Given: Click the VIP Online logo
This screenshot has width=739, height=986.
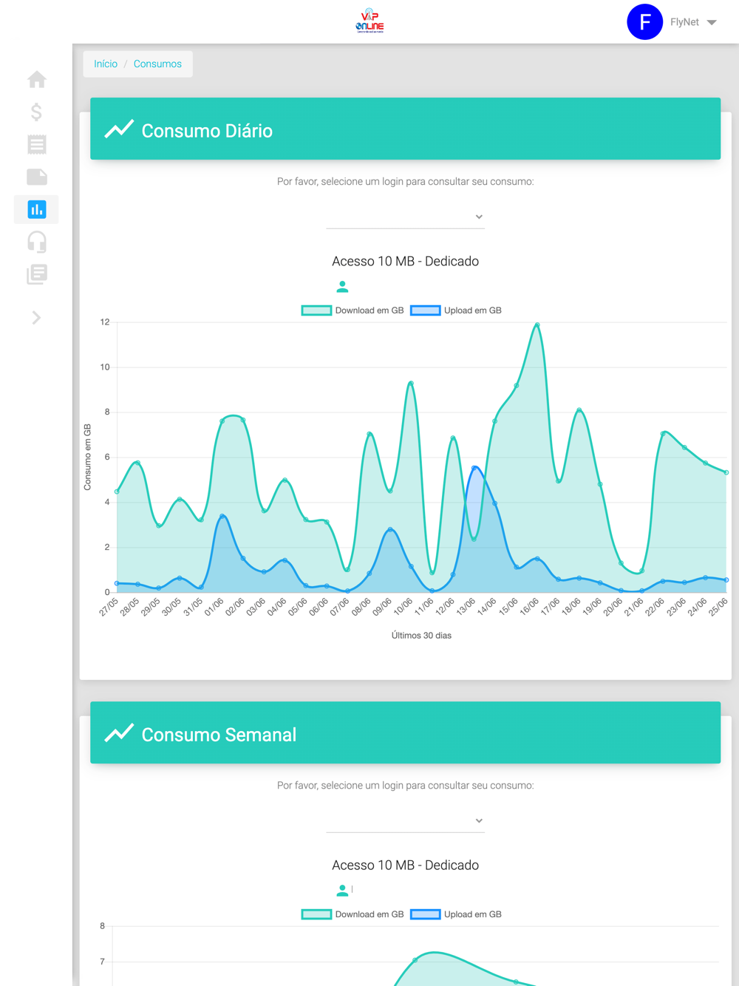Looking at the screenshot, I should coord(369,21).
